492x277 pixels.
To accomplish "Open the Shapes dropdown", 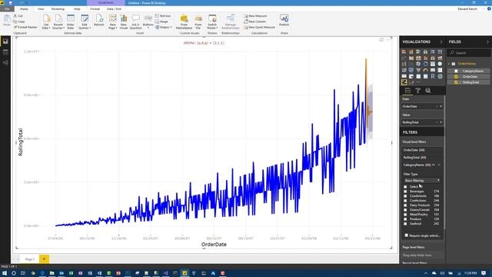I will (164, 28).
